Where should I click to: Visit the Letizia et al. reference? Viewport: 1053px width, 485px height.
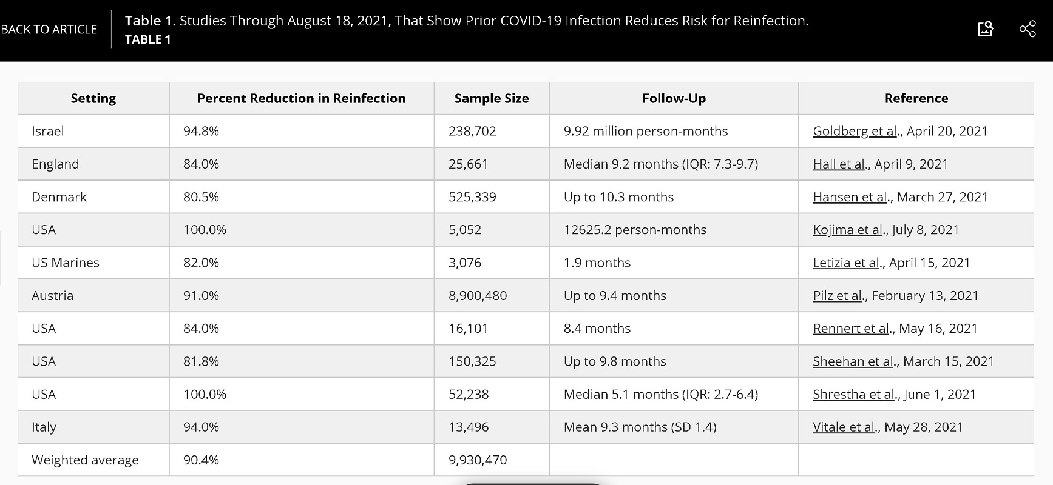[x=847, y=263]
